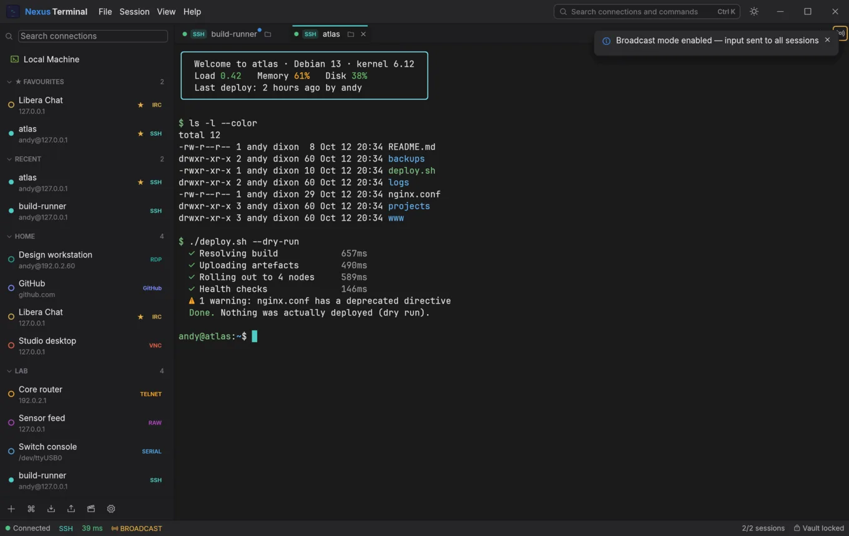Screen dimensions: 849x536
Task: Click info icon in broadcast notification
Action: click(x=606, y=41)
